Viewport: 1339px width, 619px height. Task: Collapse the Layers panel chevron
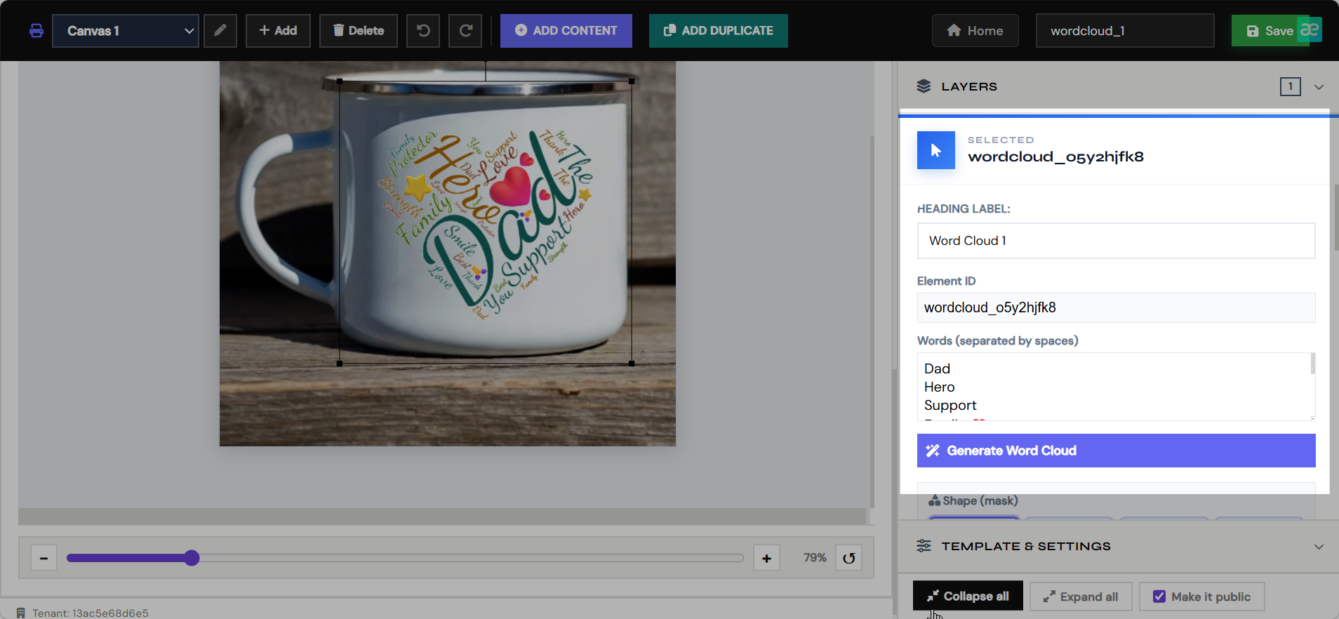[1319, 87]
